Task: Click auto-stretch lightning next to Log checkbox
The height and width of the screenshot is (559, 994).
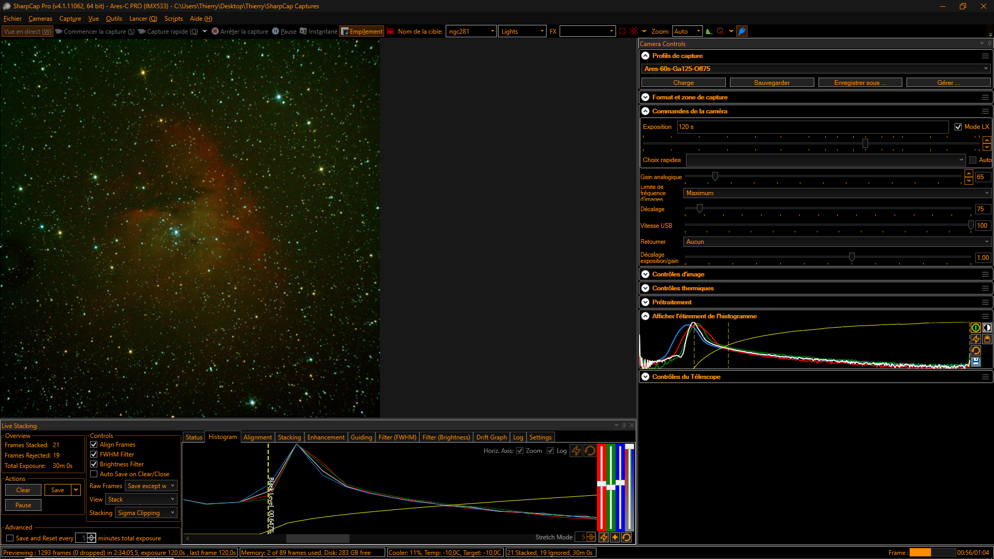Action: 576,451
